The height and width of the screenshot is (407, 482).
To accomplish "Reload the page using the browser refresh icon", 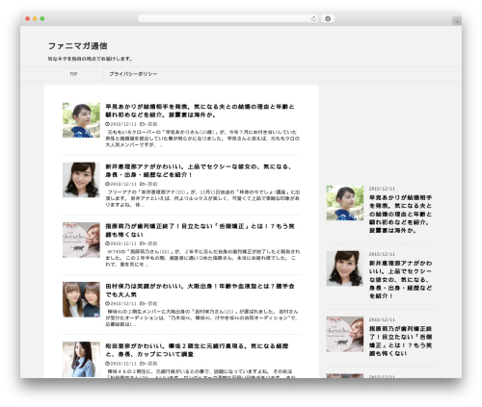I will [313, 18].
